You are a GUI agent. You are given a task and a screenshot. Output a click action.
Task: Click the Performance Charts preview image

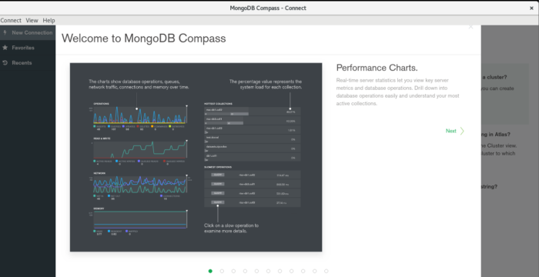[196, 157]
